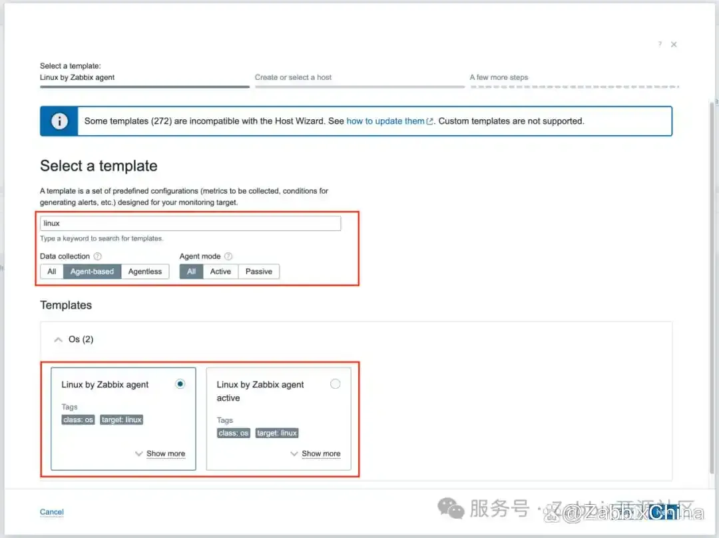The width and height of the screenshot is (719, 538).
Task: Select Passive agent mode
Action: coord(258,272)
